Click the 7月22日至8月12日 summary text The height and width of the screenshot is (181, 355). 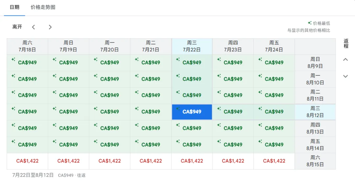coord(33,175)
